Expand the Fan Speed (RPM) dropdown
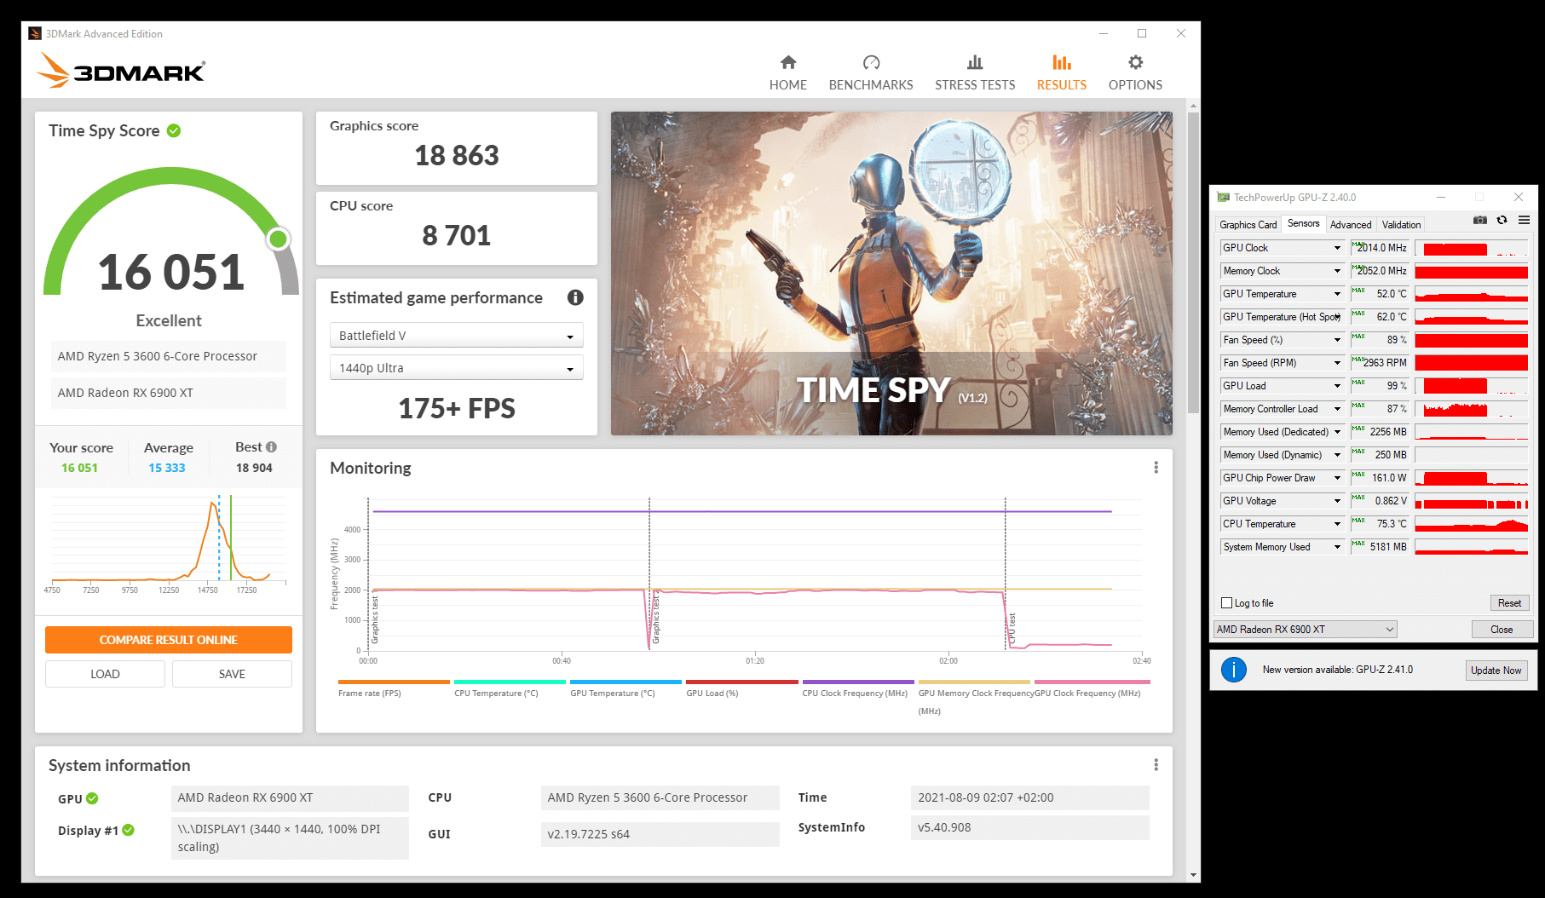1545x898 pixels. coord(1337,363)
